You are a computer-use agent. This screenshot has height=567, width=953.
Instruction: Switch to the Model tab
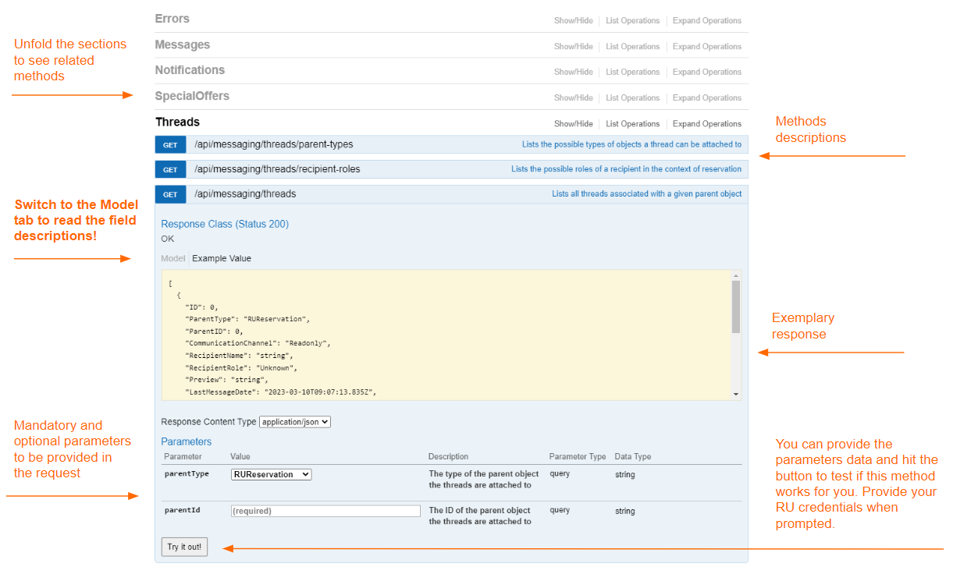coord(172,258)
